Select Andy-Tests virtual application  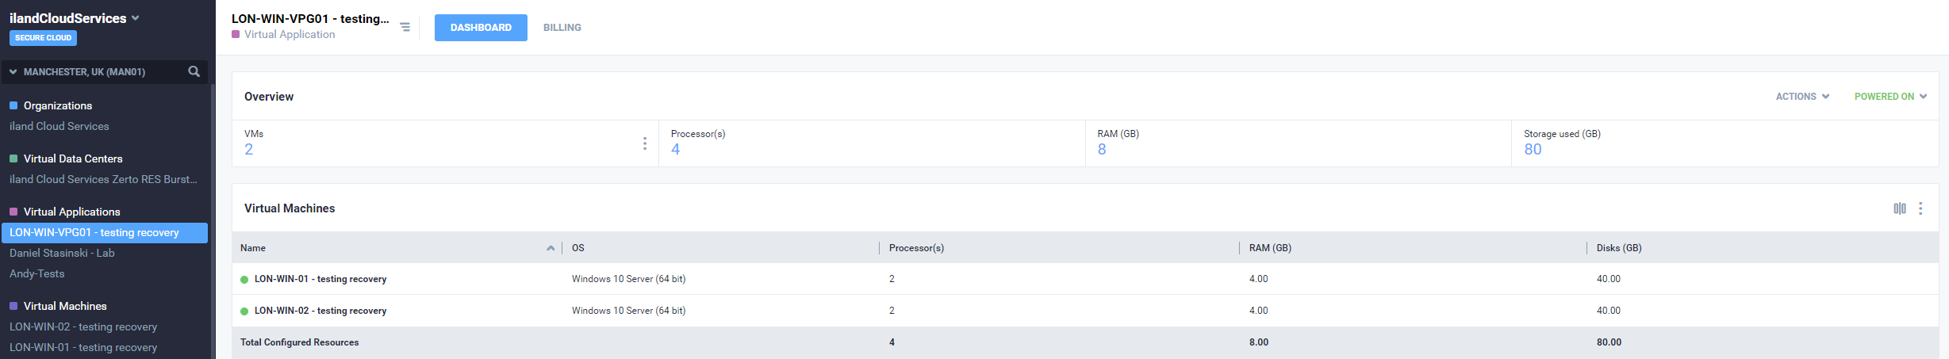point(37,273)
